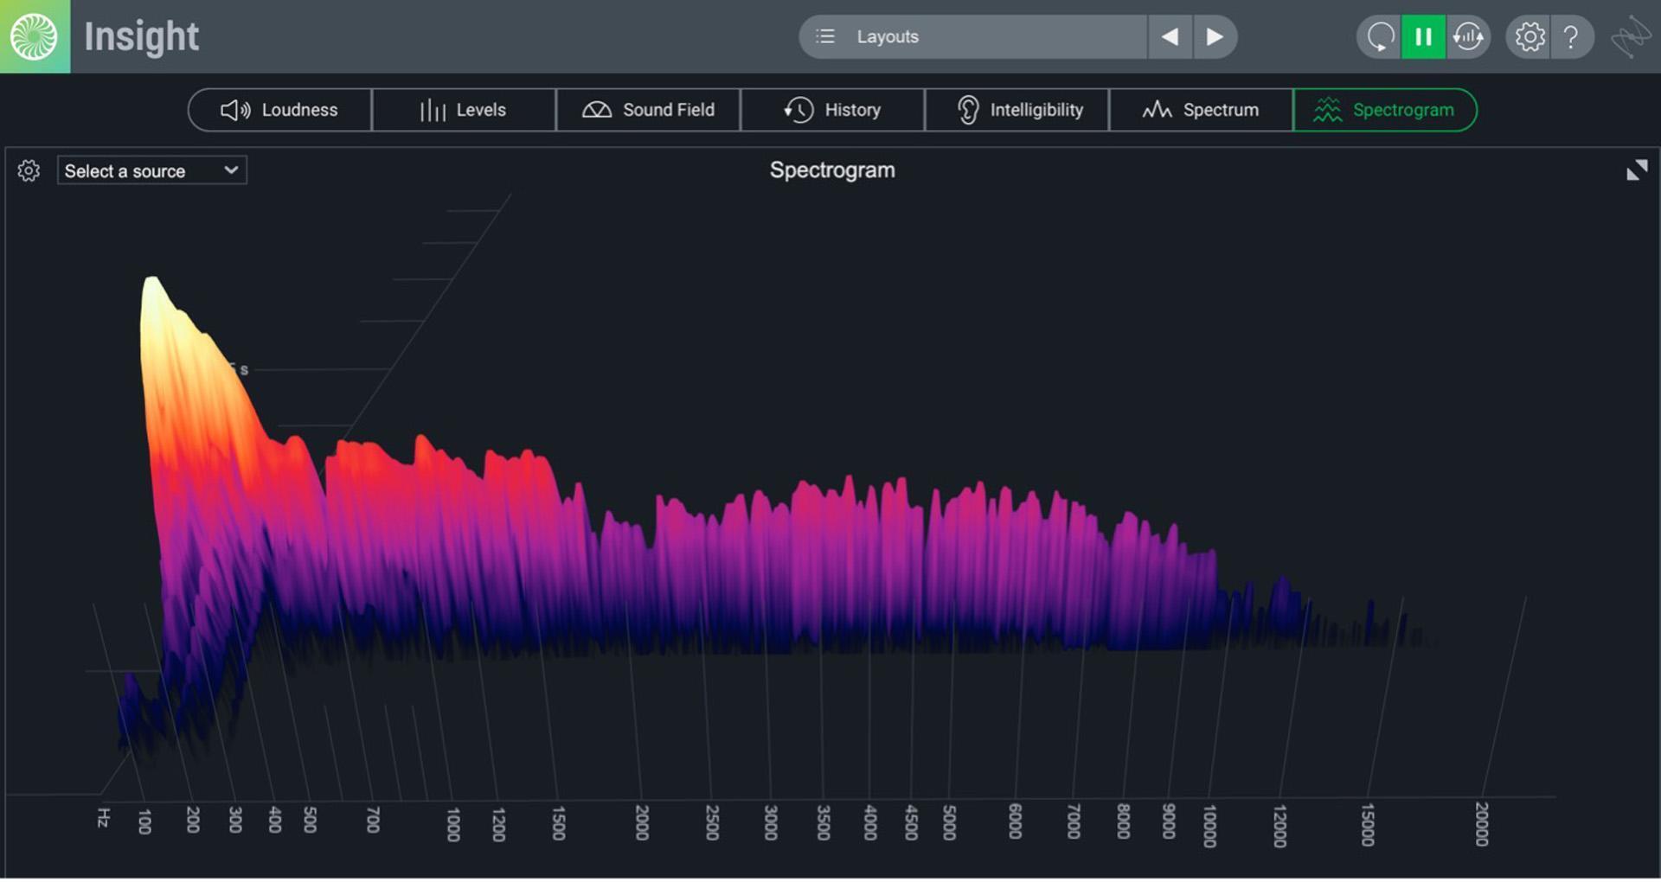Switch on the Spectrum module
The width and height of the screenshot is (1661, 882).
click(x=1201, y=110)
